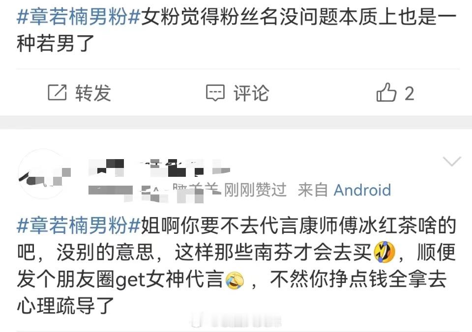The width and height of the screenshot is (472, 332).
Task: Expand the chevron menu on second post
Action: coord(452,161)
